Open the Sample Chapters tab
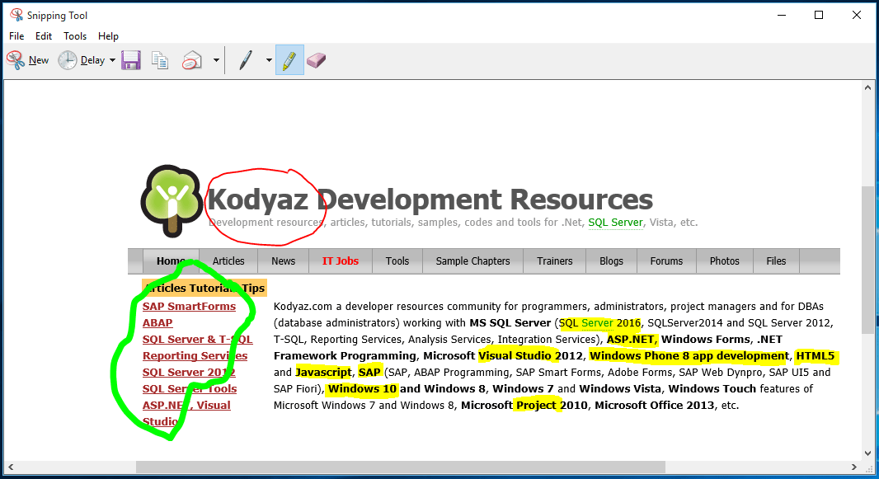879x479 pixels. coord(473,261)
